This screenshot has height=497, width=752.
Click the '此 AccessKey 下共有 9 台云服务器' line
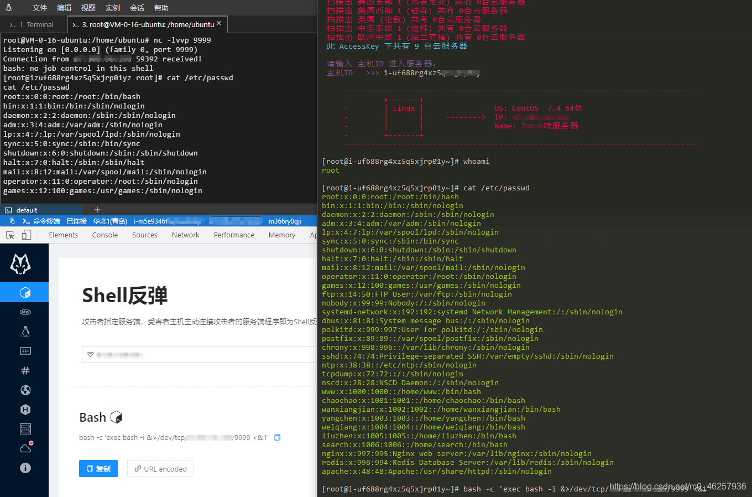pyautogui.click(x=397, y=46)
